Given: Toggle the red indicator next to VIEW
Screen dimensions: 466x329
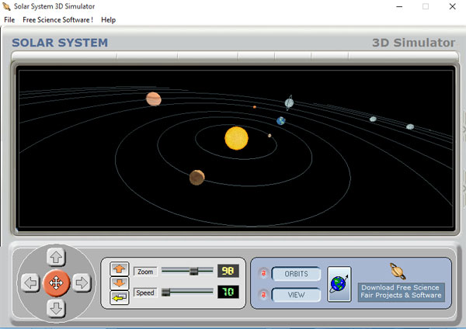Looking at the screenshot, I should point(262,295).
